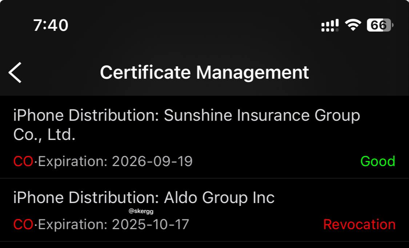This screenshot has height=248, width=409.
Task: Click the Certificate Management page title
Action: 204,72
